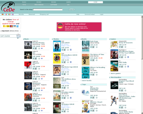Open Service/Contact page
This screenshot has height=114, width=143.
tap(90, 14)
